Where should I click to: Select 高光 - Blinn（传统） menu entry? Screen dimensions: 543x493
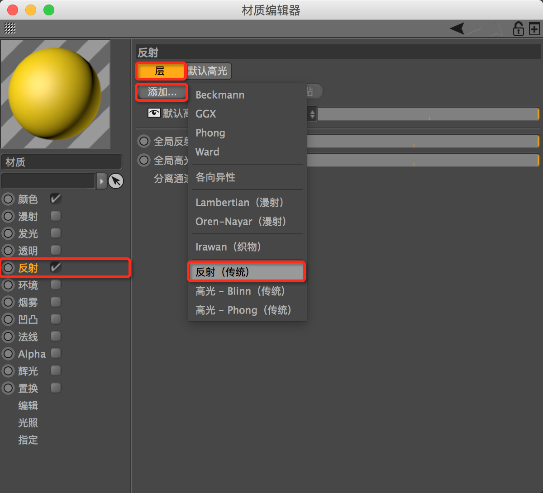(x=247, y=291)
